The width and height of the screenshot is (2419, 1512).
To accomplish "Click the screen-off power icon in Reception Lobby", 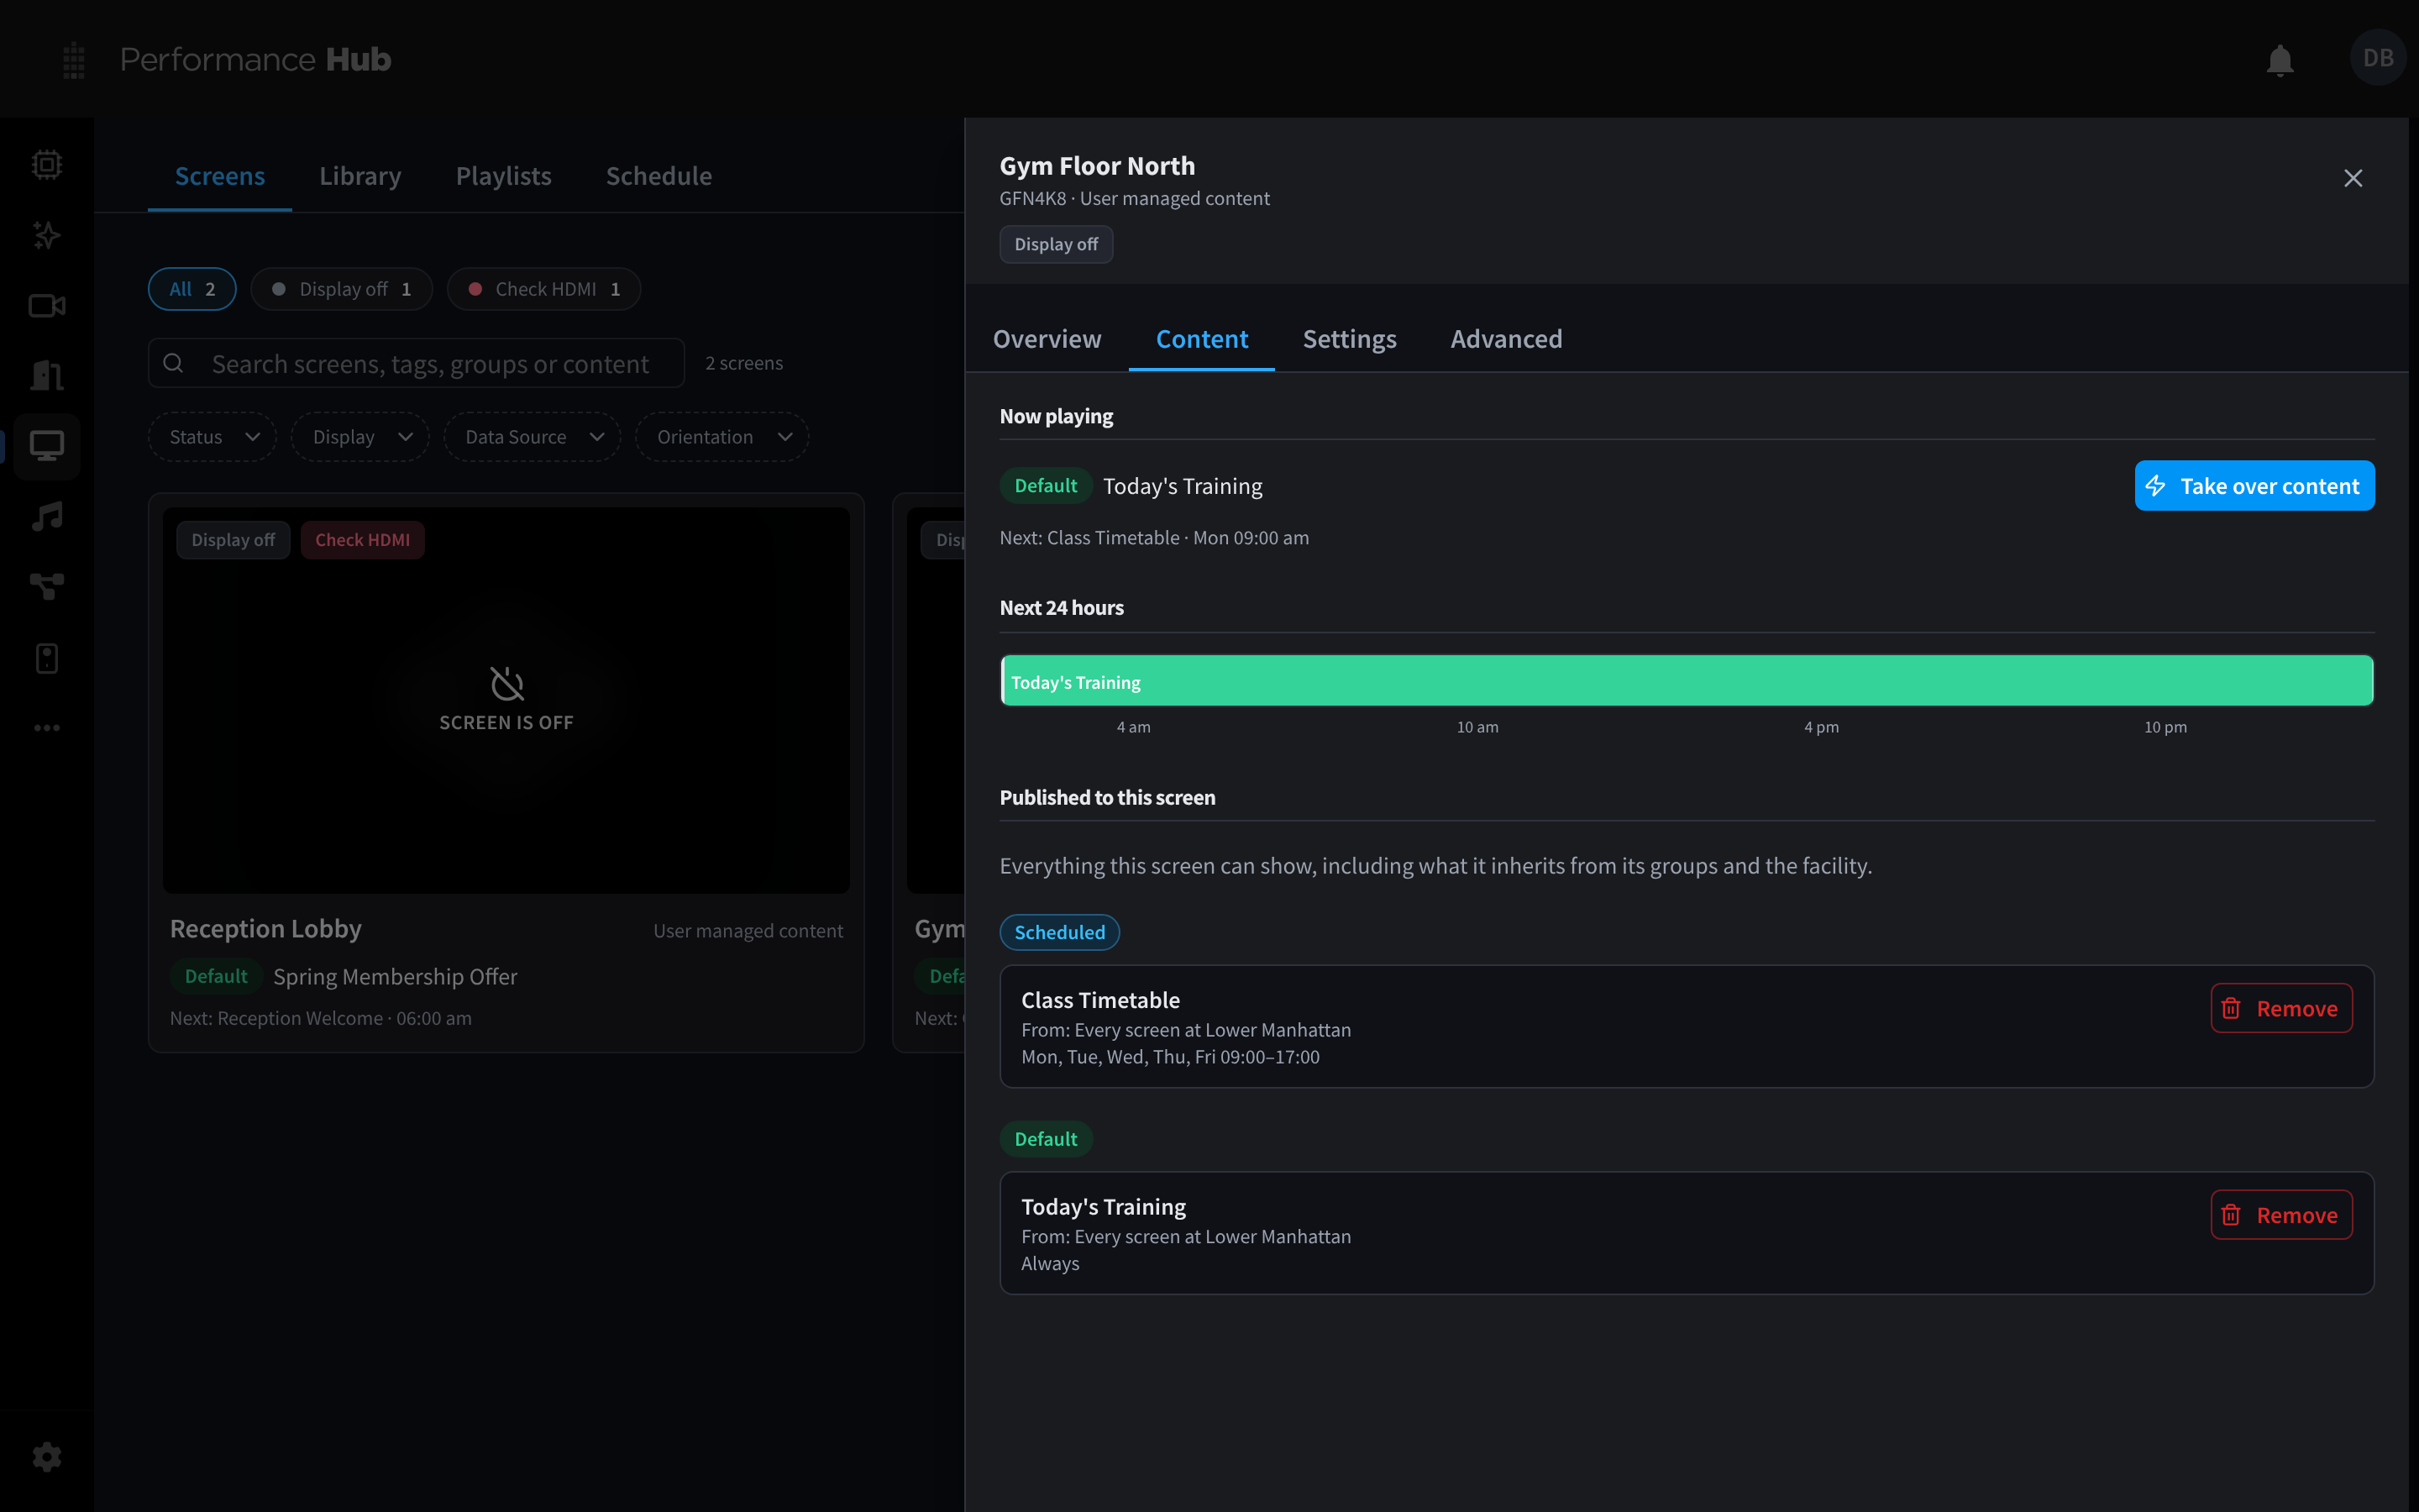I will (506, 684).
